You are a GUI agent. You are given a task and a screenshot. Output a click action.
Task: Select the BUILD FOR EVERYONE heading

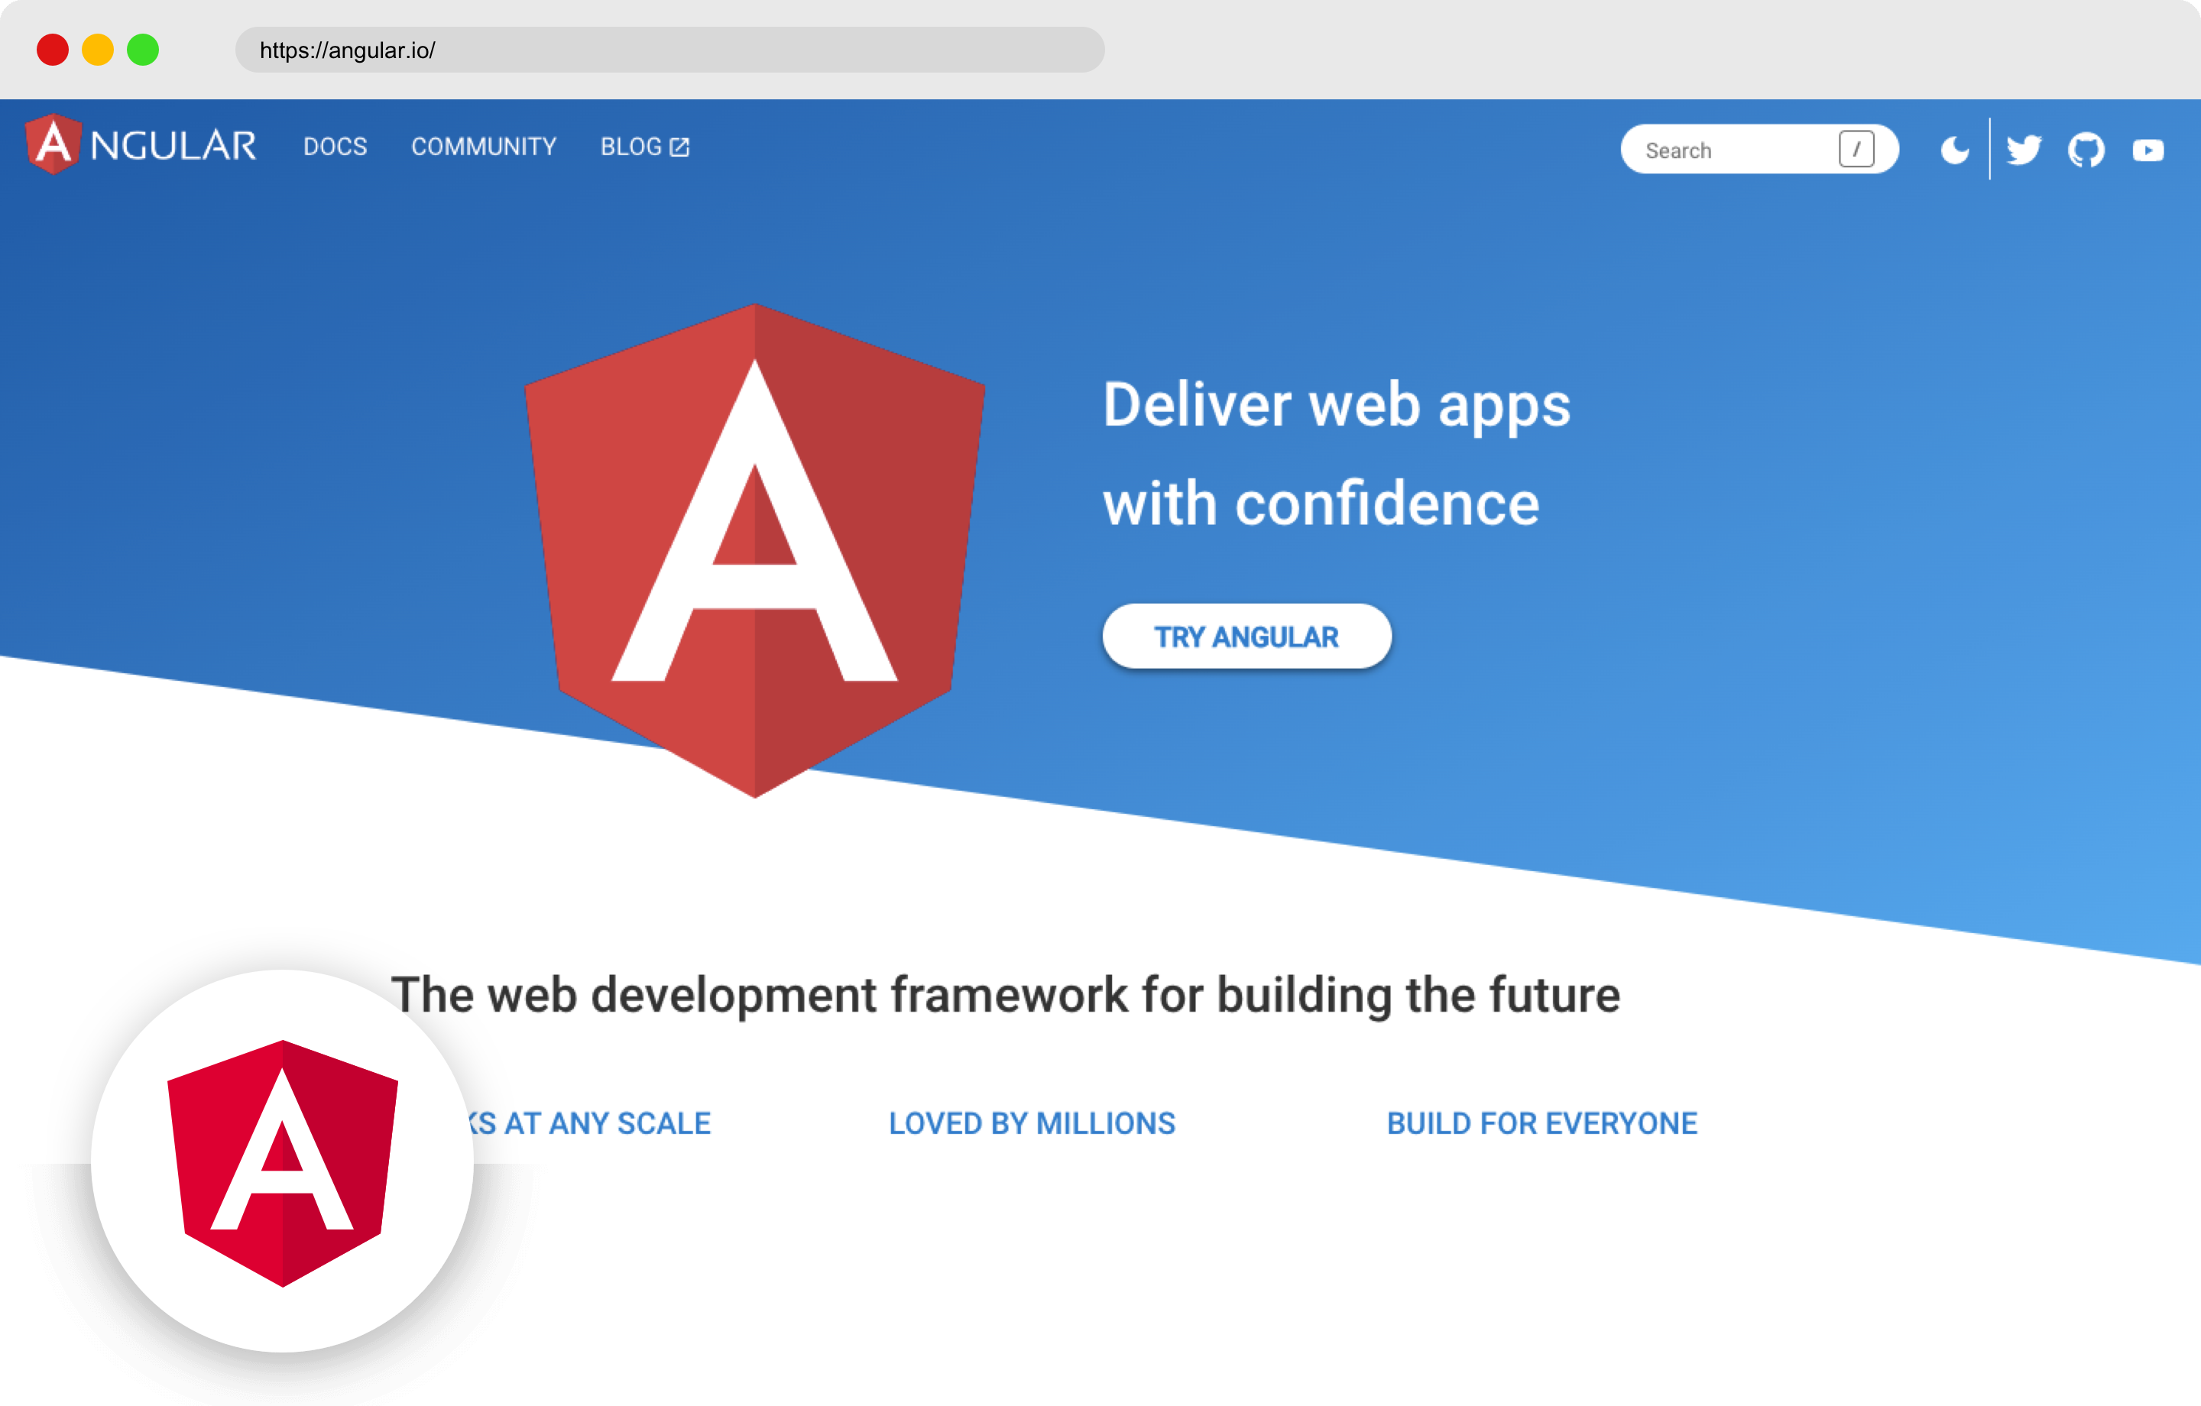pos(1542,1123)
